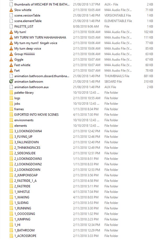Screen dimensions: 158x243
Task: Click blank file icon for PALETTE_LIST
Action: (11, 27)
